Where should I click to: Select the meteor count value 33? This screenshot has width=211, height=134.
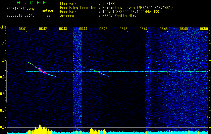click(x=49, y=15)
